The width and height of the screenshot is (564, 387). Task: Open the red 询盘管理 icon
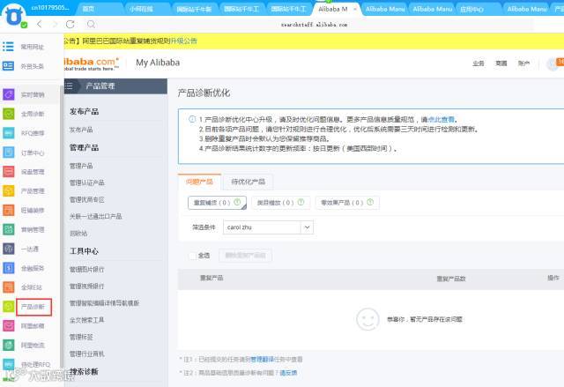point(9,172)
